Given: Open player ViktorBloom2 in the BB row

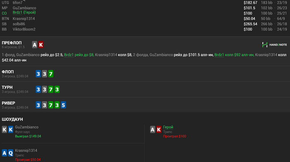Looking at the screenshot, I should point(24,29).
